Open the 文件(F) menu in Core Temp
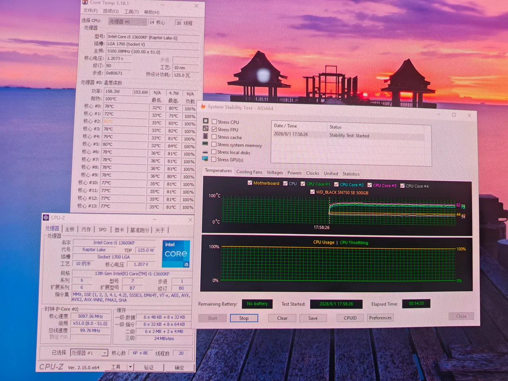Screen dimensions: 508x381 [x=90, y=11]
